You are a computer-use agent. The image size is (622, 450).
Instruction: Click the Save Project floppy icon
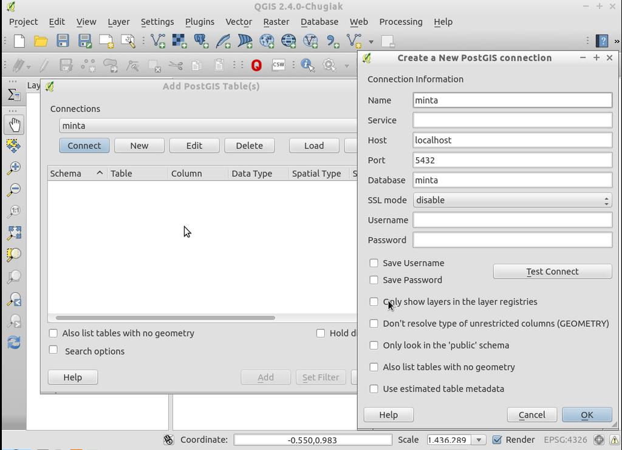click(x=63, y=41)
